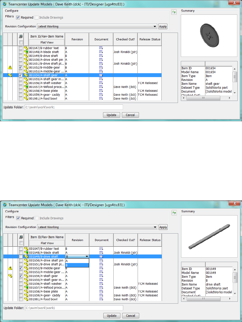Click the refresh arrows icon in the drive-shaft-preview dialog

coord(174,213)
